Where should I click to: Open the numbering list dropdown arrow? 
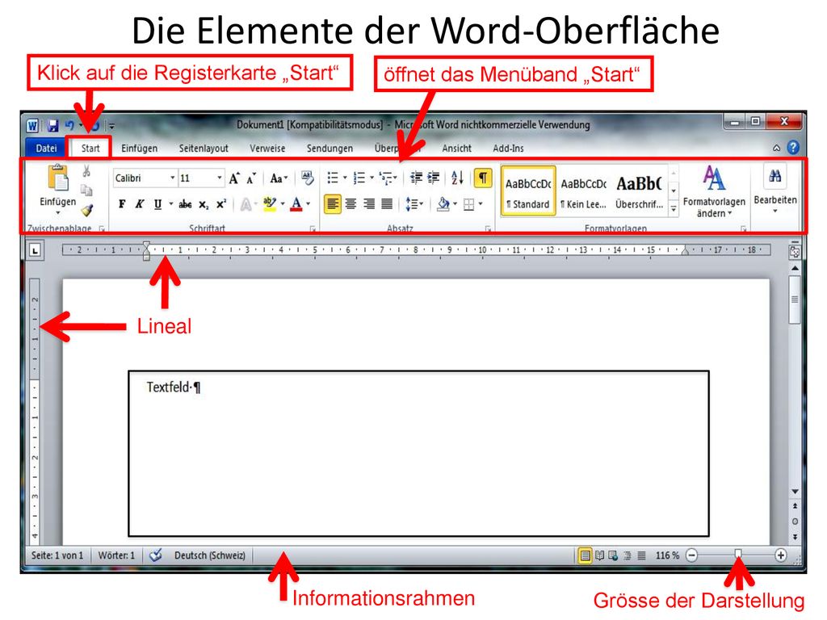coord(372,178)
